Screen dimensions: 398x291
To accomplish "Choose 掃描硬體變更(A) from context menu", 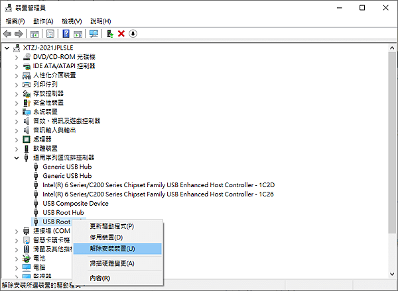I will tap(117, 264).
